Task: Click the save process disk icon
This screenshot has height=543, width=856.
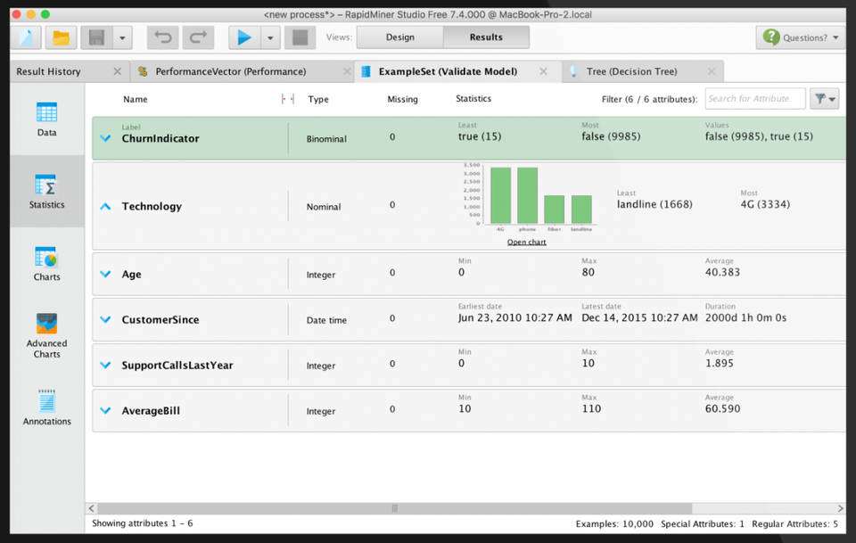Action: [x=95, y=37]
